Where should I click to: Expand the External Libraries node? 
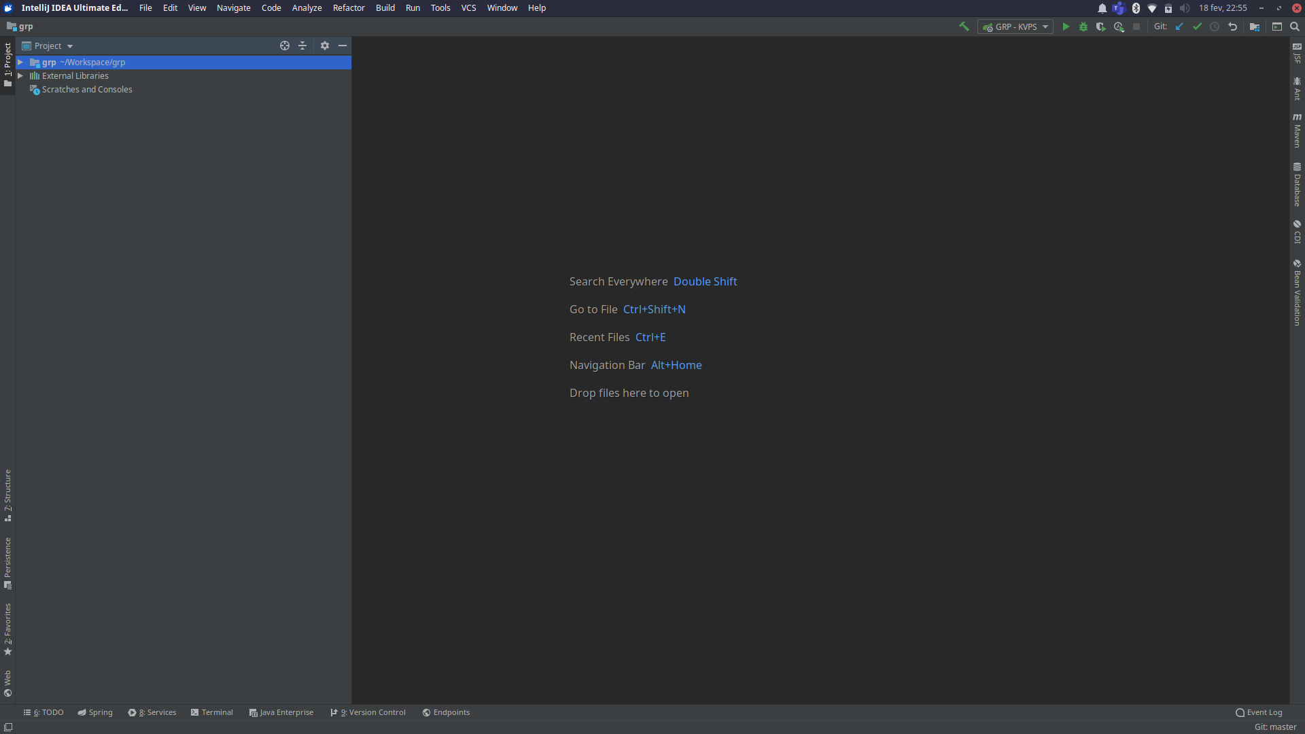20,75
